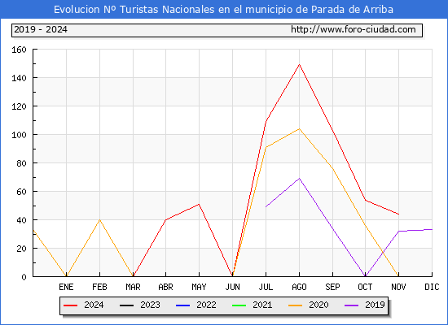Click the JUL month axis label

click(266, 287)
